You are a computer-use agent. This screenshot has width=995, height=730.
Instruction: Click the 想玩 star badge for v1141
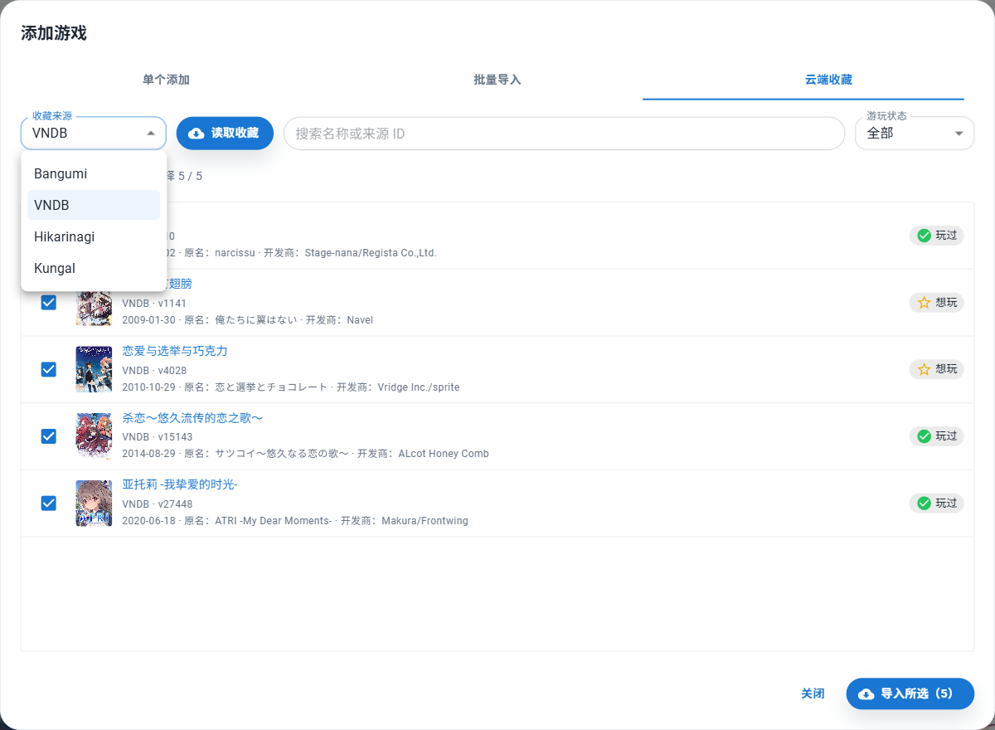(x=936, y=303)
